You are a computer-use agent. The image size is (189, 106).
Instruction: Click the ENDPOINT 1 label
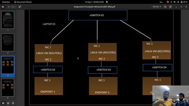click(48, 92)
